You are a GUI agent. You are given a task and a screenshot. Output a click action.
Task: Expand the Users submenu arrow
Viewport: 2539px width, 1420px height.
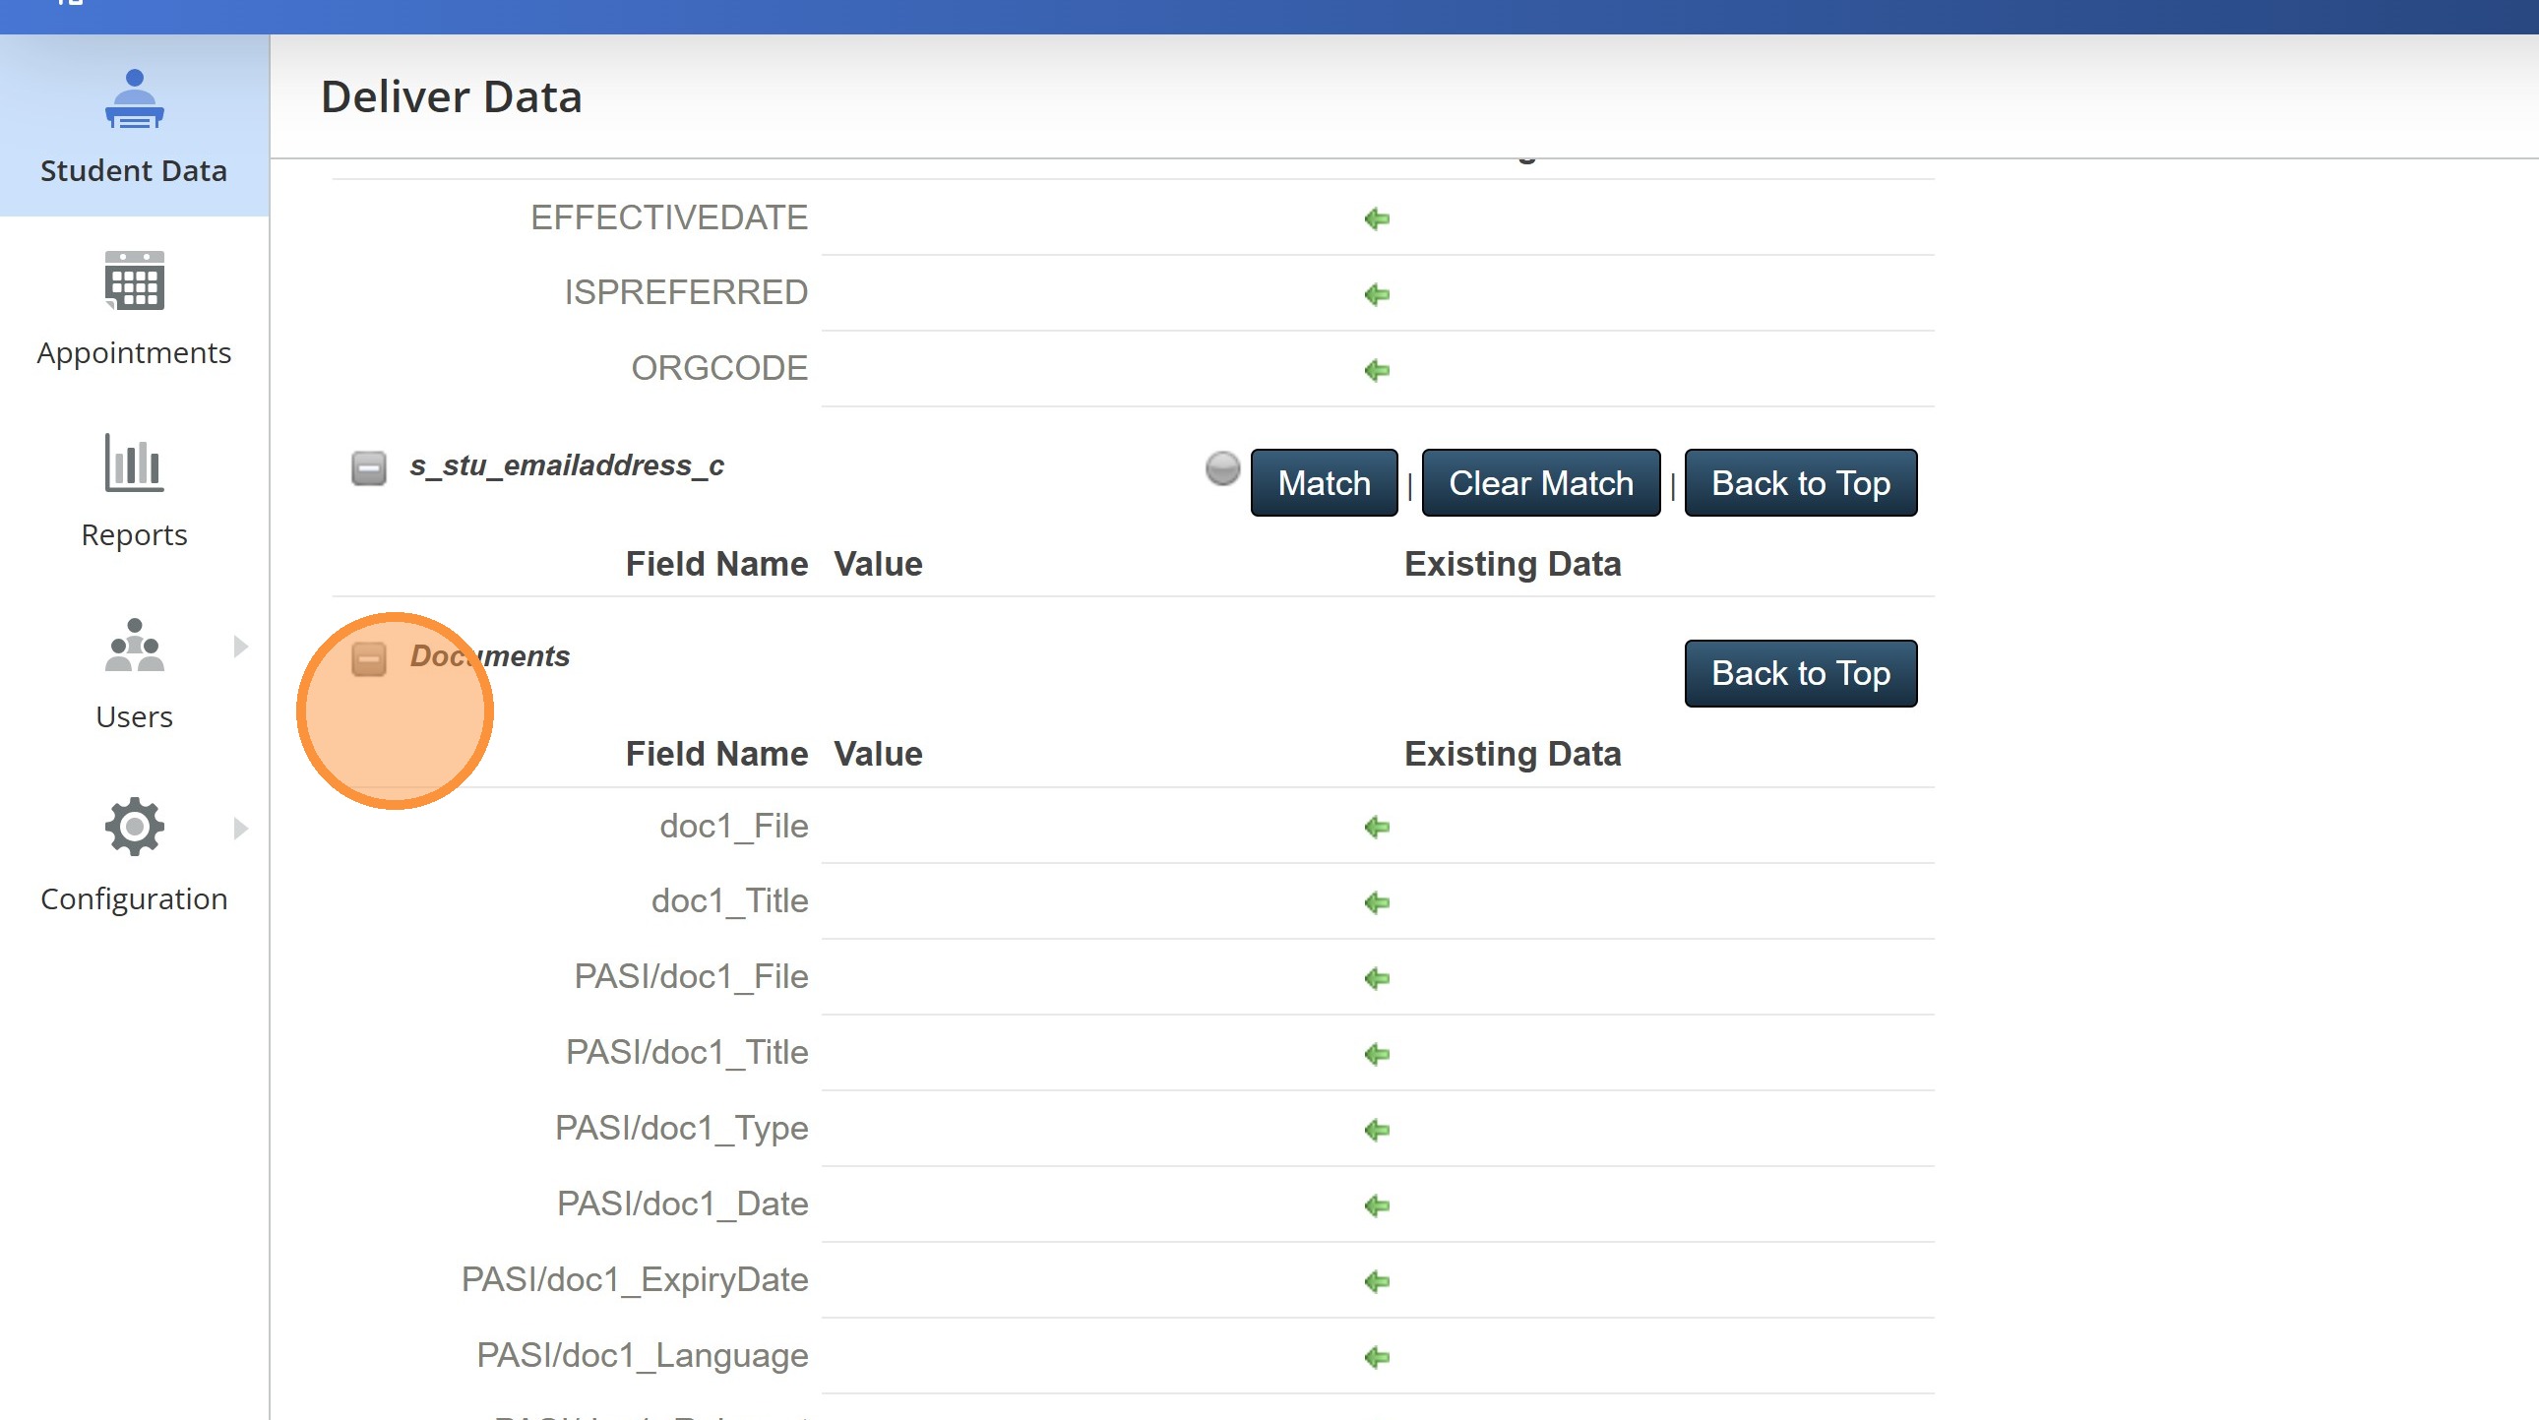pos(240,647)
